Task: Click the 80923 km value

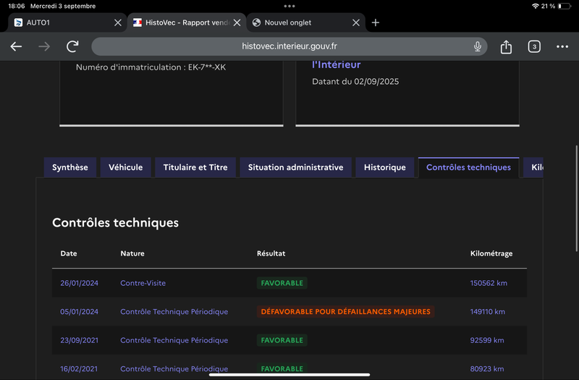Action: [486, 368]
